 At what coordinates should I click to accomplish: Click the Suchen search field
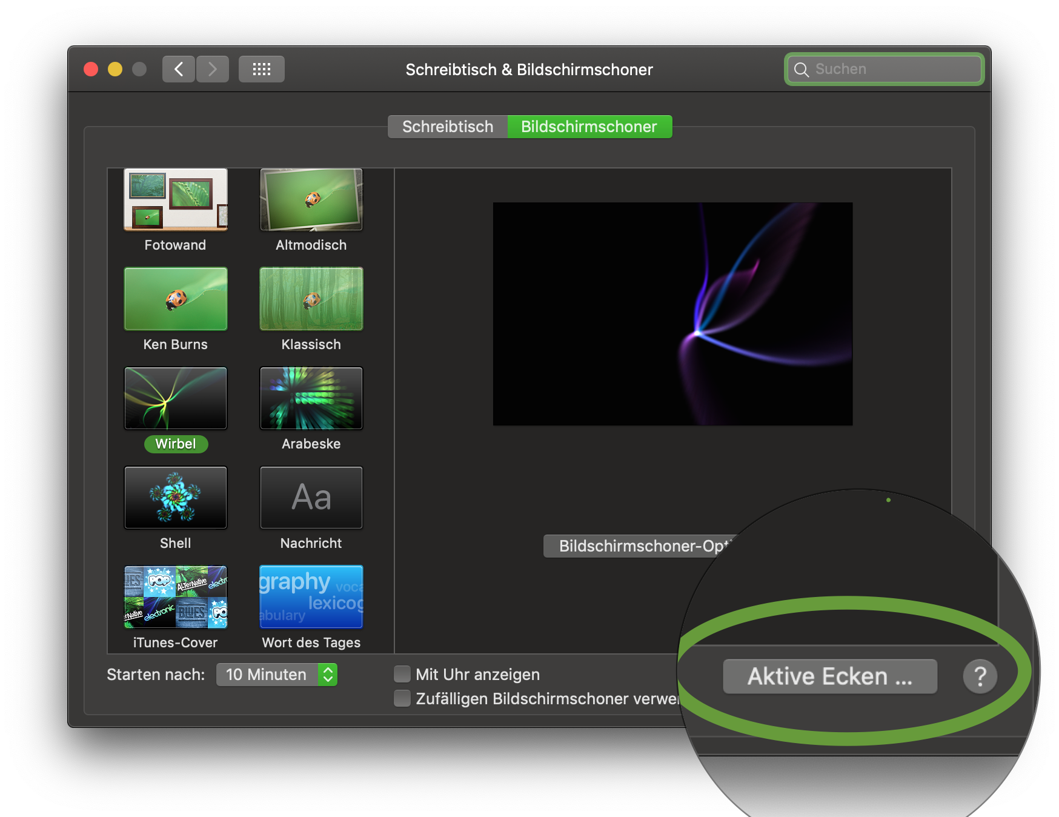click(x=891, y=69)
